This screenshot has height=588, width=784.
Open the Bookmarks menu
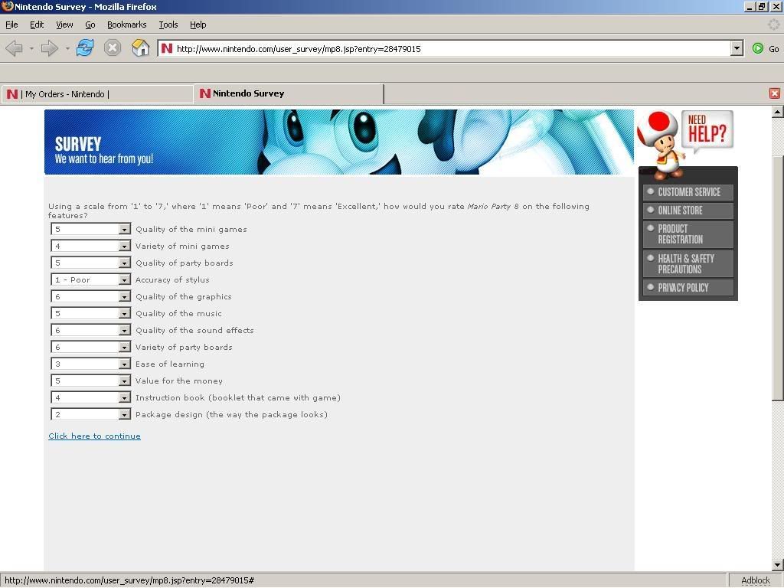(x=127, y=24)
